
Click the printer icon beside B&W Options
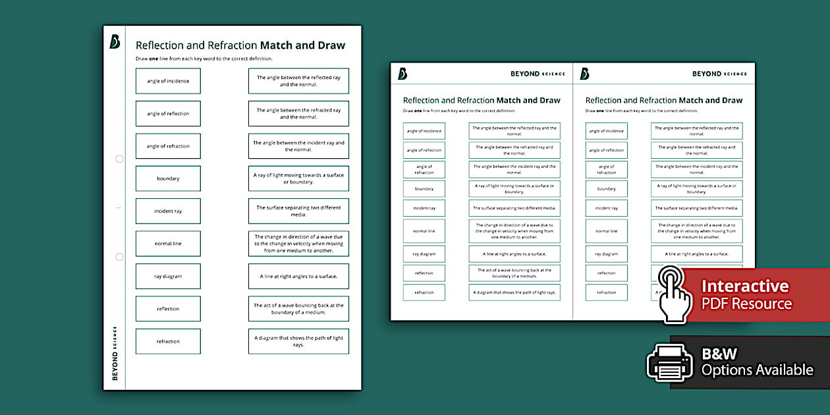(x=669, y=362)
